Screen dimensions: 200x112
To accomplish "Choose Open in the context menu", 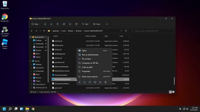I will click(94, 50).
